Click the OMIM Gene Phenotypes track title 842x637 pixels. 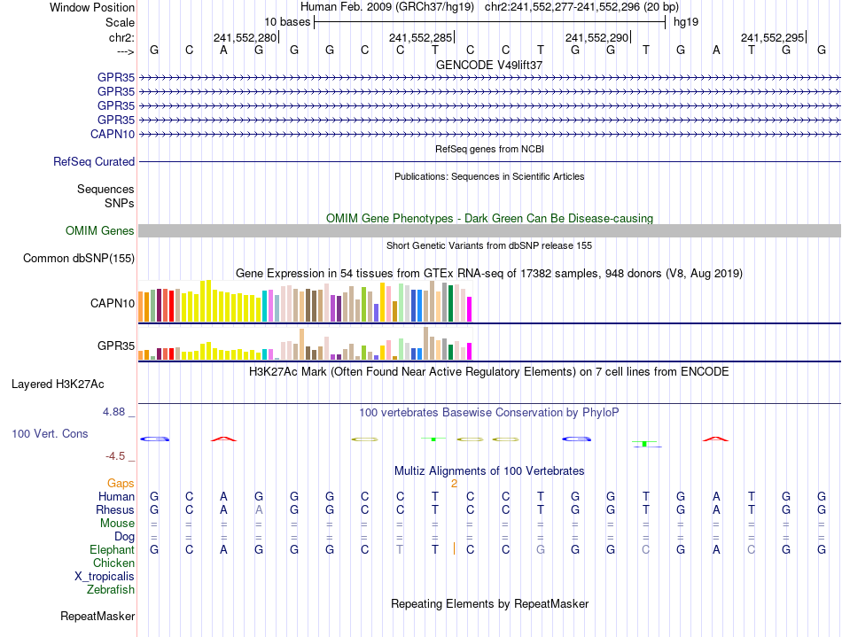click(489, 219)
